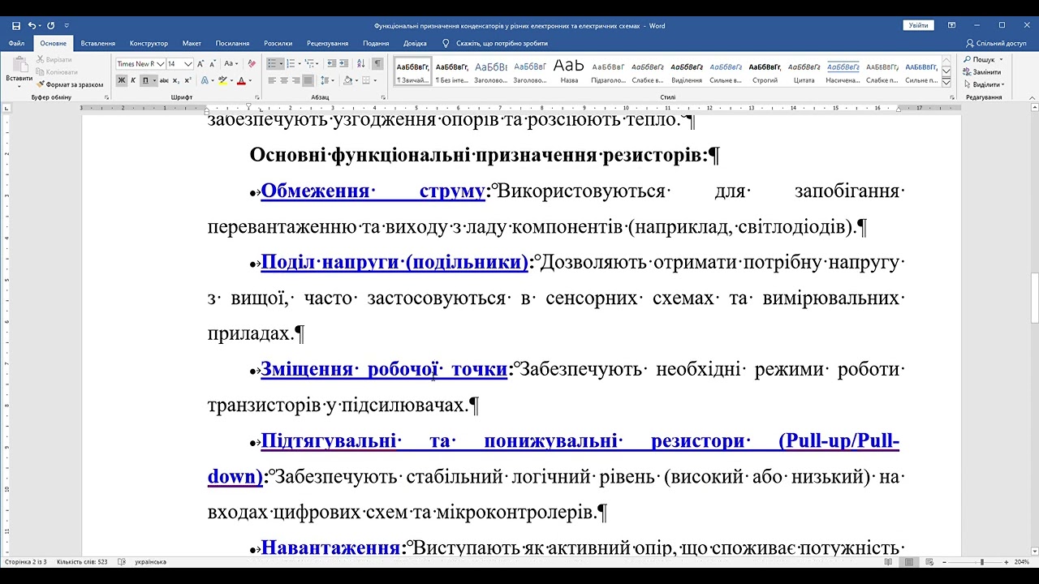Toggle bullet list
1039x584 pixels.
[x=273, y=63]
